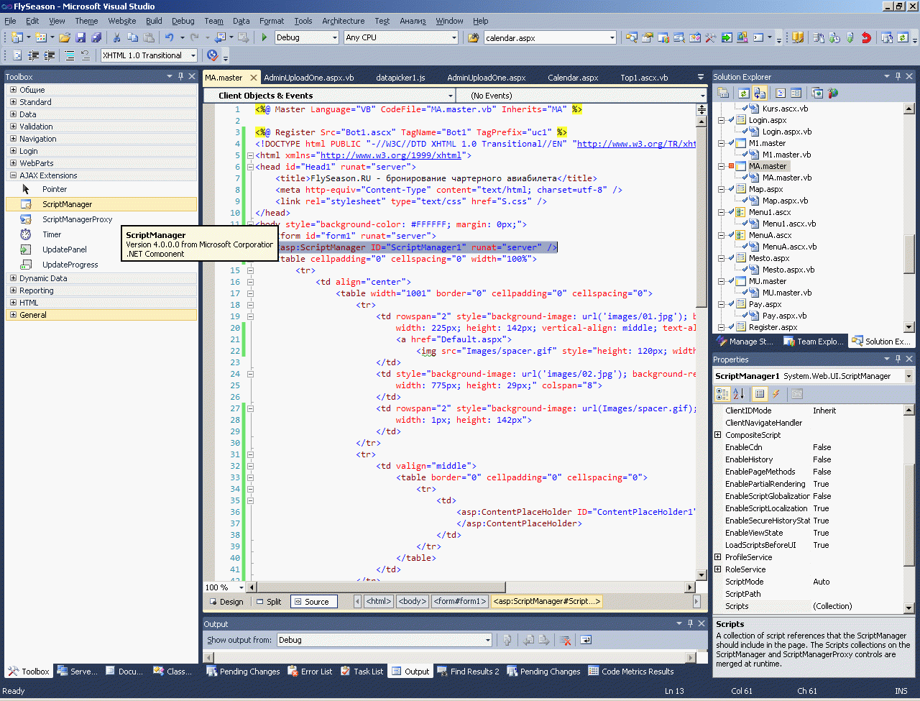
Task: Select the UpdatePanel control in Toolbox
Action: (64, 249)
